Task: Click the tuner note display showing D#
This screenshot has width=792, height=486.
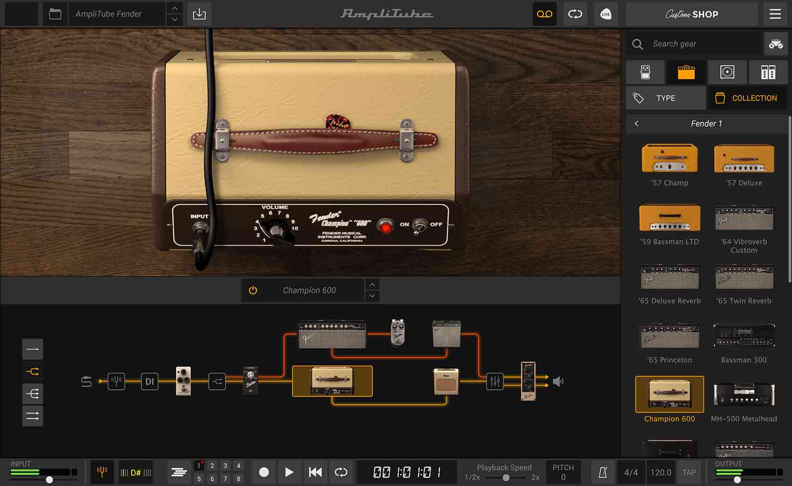Action: pyautogui.click(x=136, y=472)
